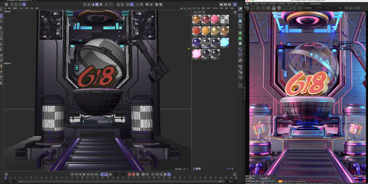Open the green Cloner MoGraph tool
This screenshot has height=184, width=368.
[240, 38]
